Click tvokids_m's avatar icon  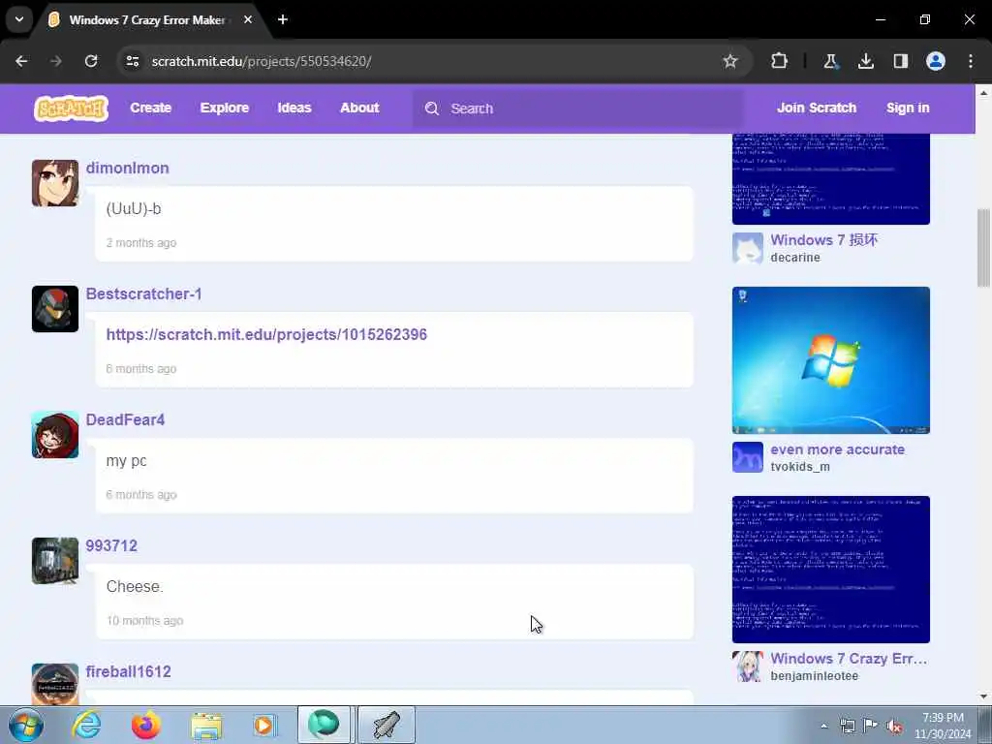point(748,457)
